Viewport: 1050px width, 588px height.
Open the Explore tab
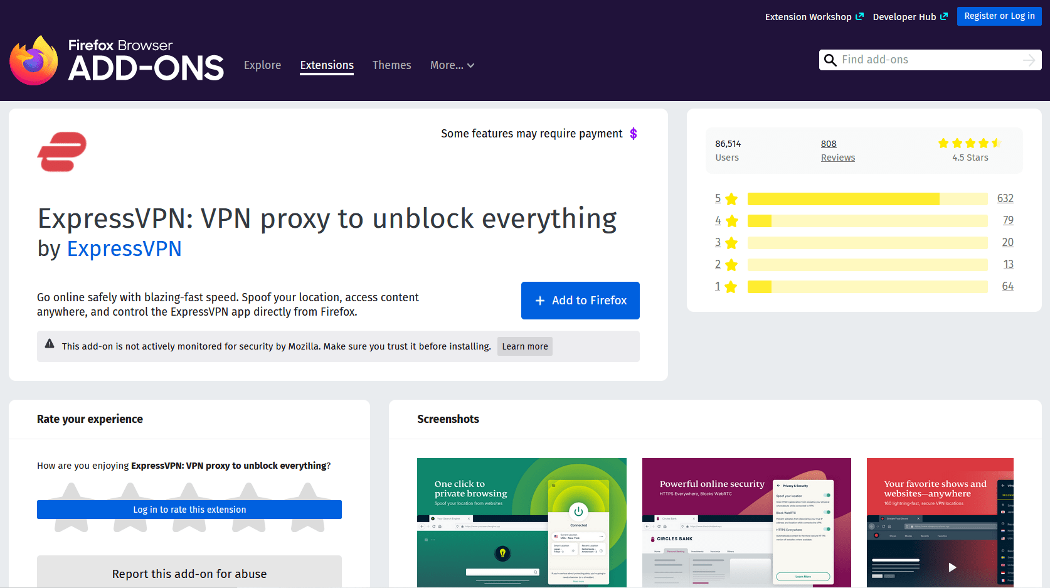click(262, 65)
